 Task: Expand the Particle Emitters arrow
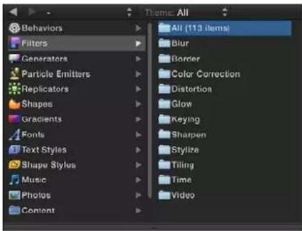tap(138, 74)
